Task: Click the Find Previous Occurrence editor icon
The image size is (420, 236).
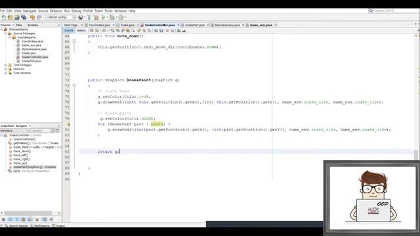Action: pyautogui.click(x=117, y=31)
